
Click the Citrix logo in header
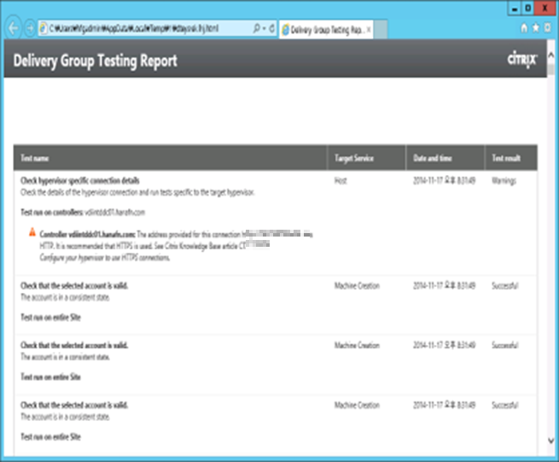pos(522,59)
